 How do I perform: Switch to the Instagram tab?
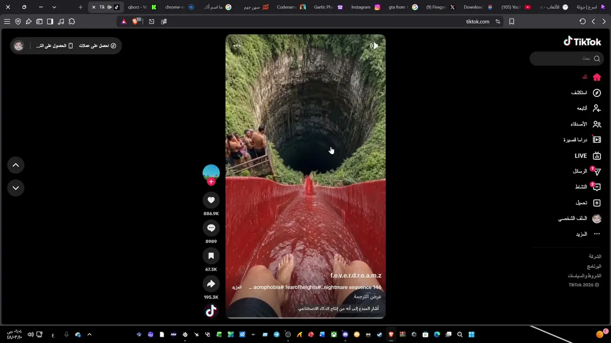pos(366,7)
